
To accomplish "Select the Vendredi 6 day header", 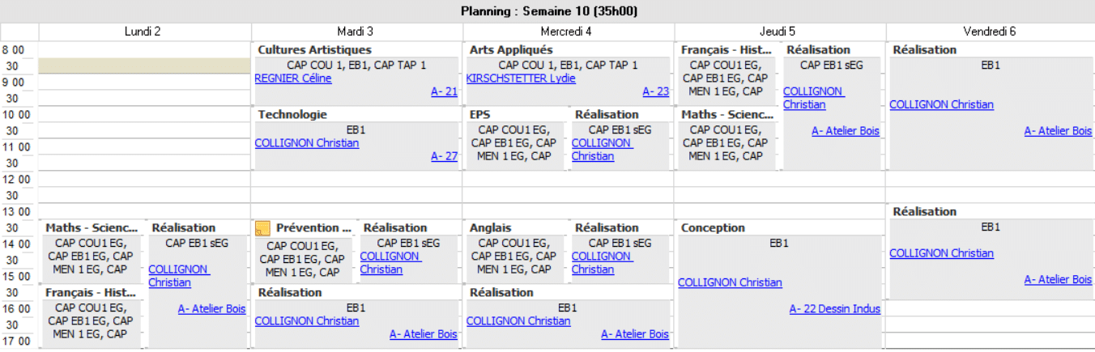I will pos(990,32).
